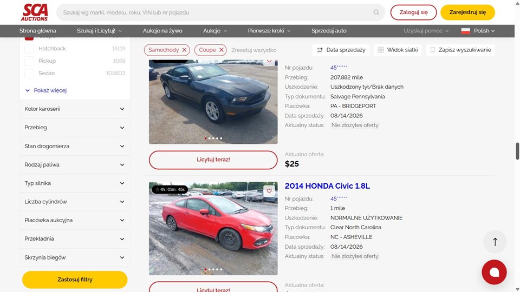
Task: Jump back to top with arrow button
Action: coord(495,242)
